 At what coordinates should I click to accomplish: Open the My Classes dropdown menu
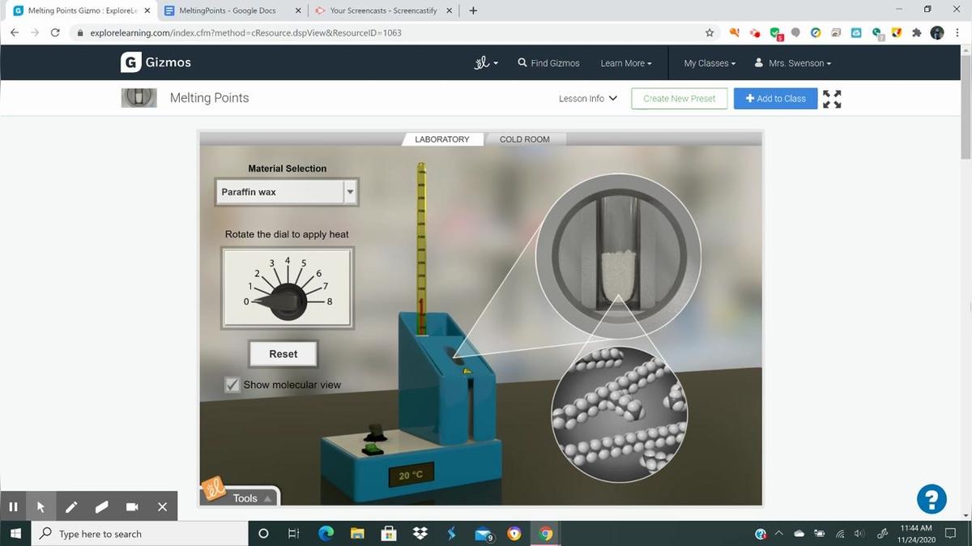tap(710, 63)
